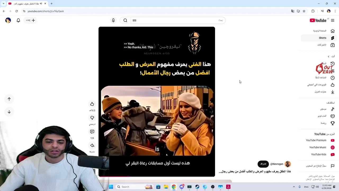
Task: Subscribe to the @Nevrogen channel
Action: pos(263,164)
